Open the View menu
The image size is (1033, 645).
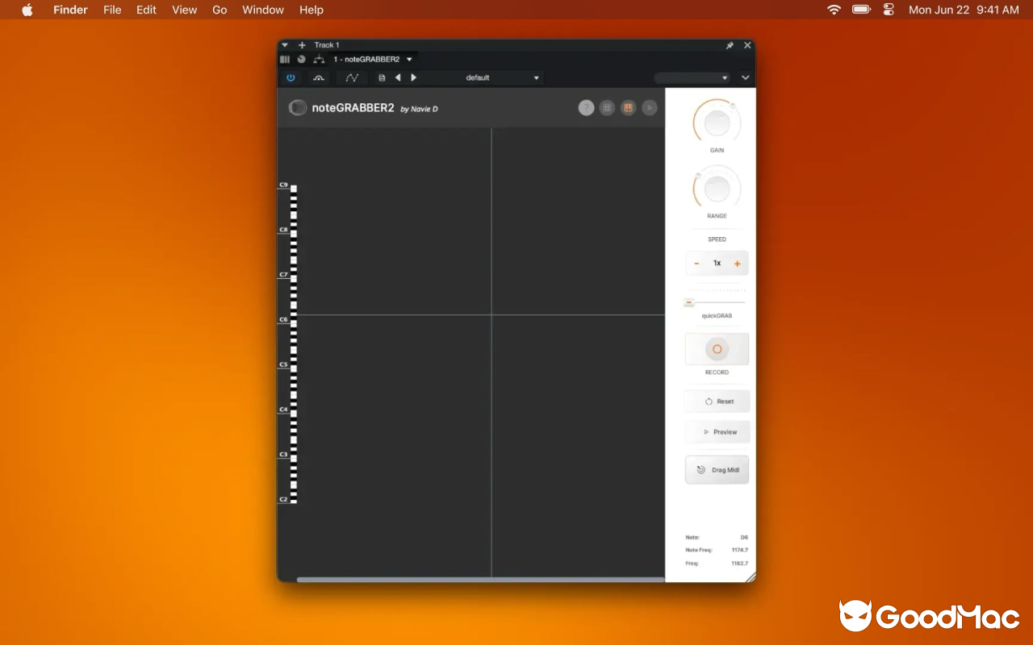pyautogui.click(x=185, y=10)
